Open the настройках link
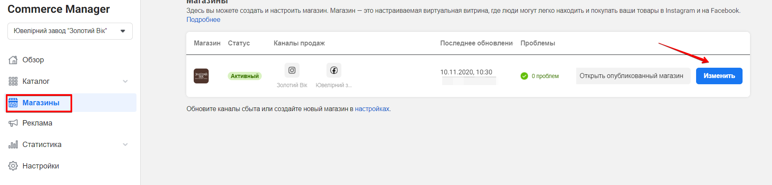This screenshot has height=185, width=772. point(372,109)
